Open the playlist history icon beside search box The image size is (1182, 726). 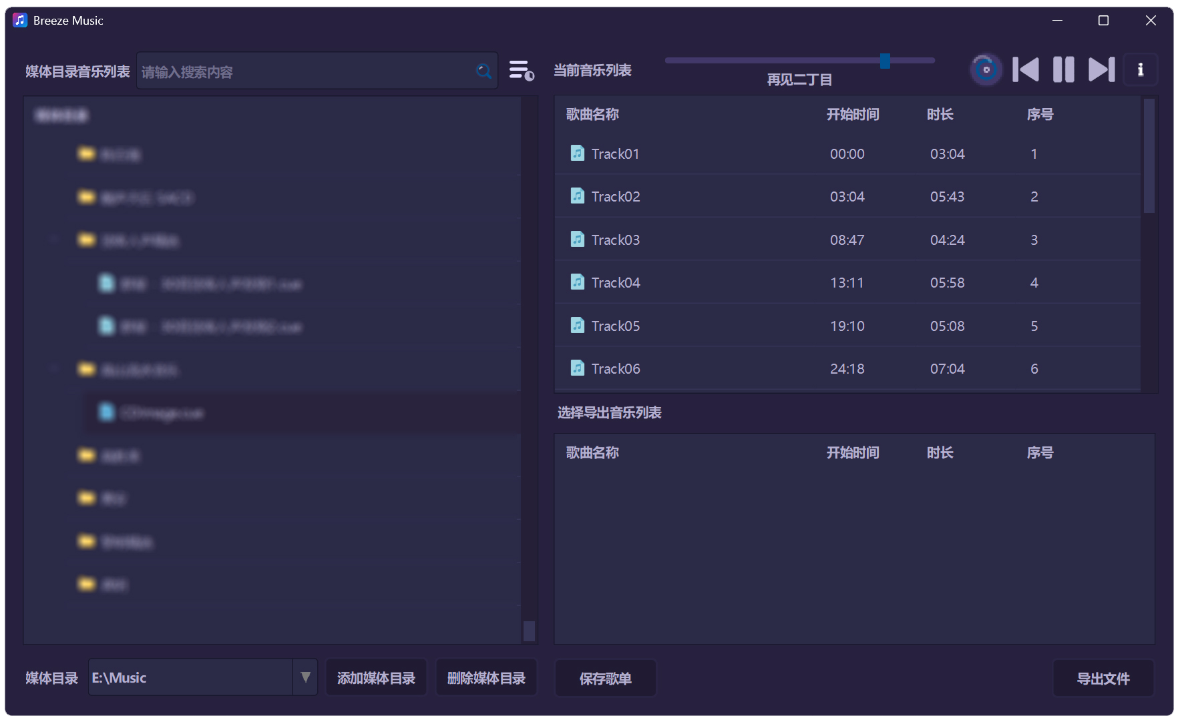click(521, 70)
